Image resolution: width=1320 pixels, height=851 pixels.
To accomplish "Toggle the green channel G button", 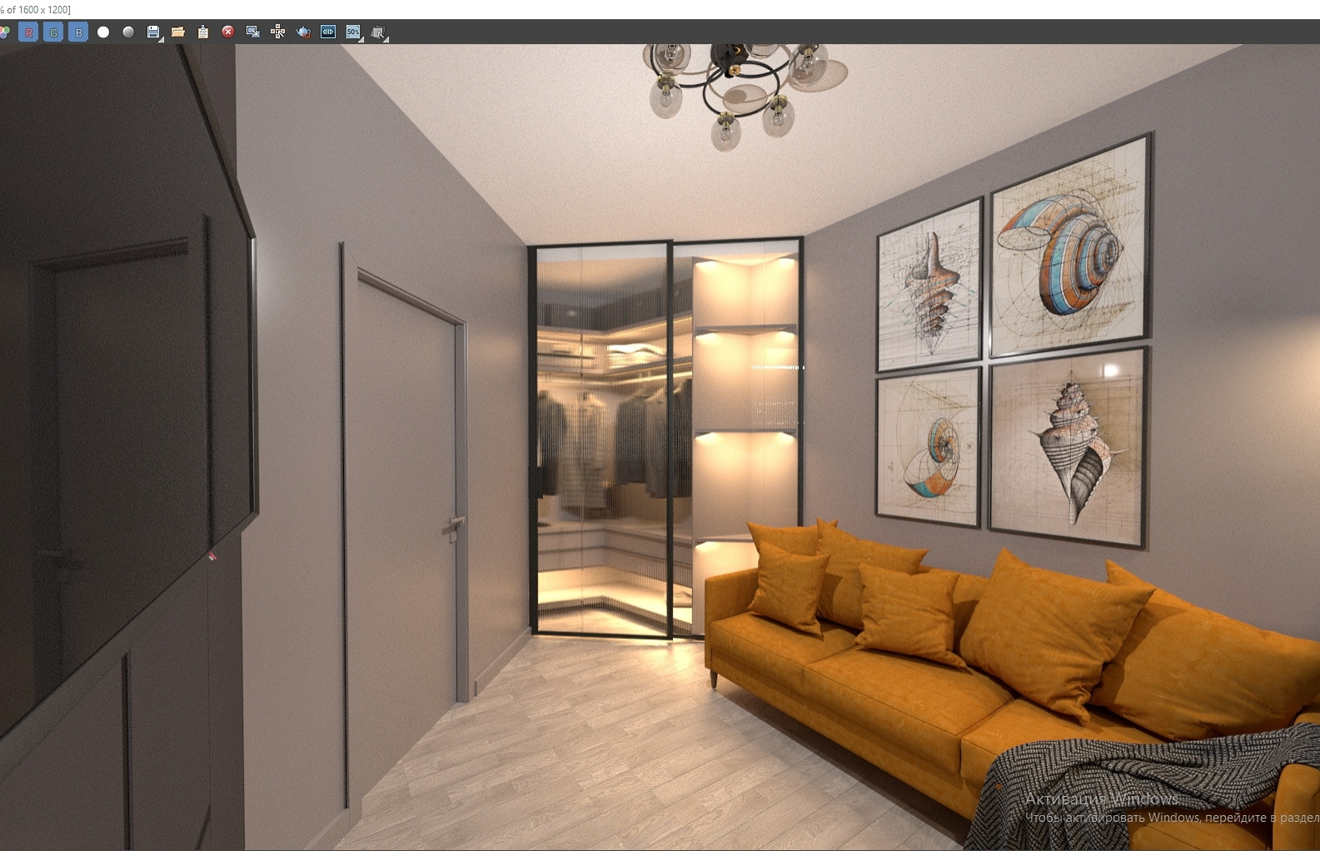I will click(53, 32).
